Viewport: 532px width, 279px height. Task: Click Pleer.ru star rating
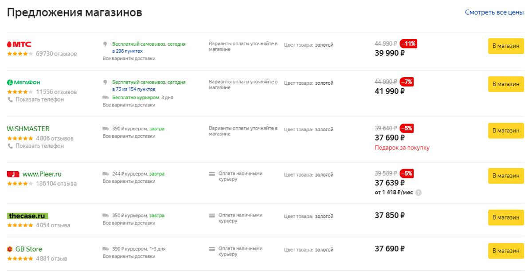(x=20, y=184)
